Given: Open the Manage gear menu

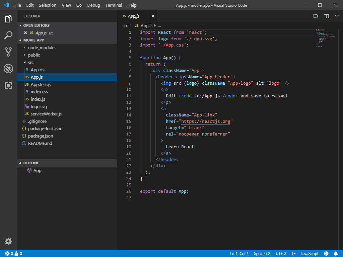Looking at the screenshot, I should pos(8,241).
